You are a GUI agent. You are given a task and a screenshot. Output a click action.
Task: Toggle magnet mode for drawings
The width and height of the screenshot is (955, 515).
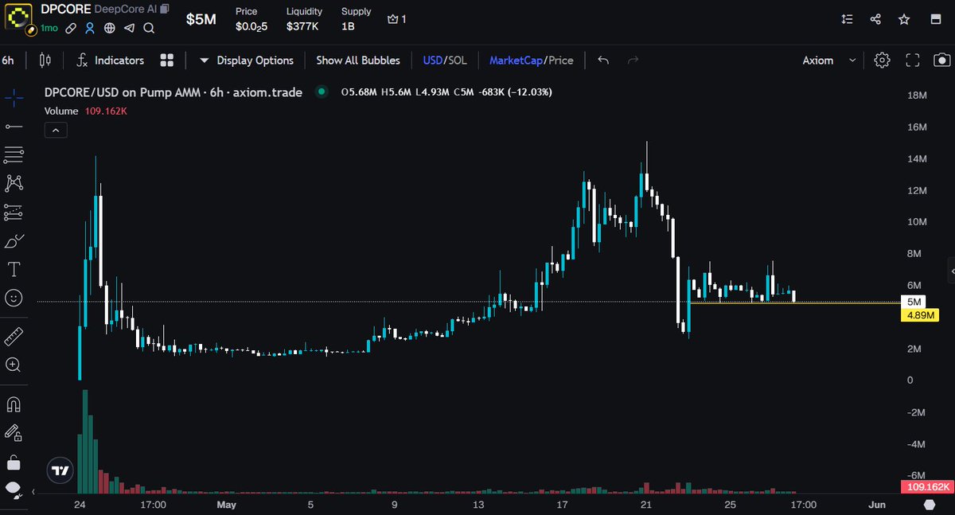click(x=14, y=404)
